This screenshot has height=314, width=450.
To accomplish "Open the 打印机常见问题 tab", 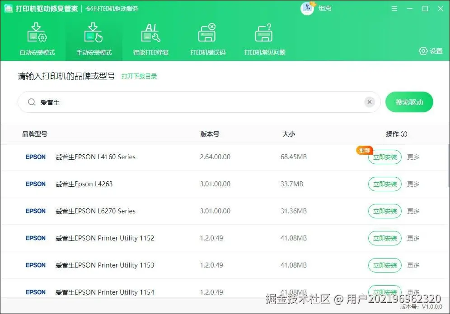I will coord(265,39).
